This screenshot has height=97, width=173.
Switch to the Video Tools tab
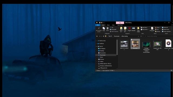(x=120, y=25)
